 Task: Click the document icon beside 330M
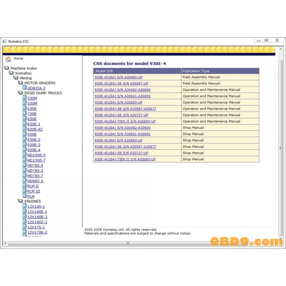25,97
